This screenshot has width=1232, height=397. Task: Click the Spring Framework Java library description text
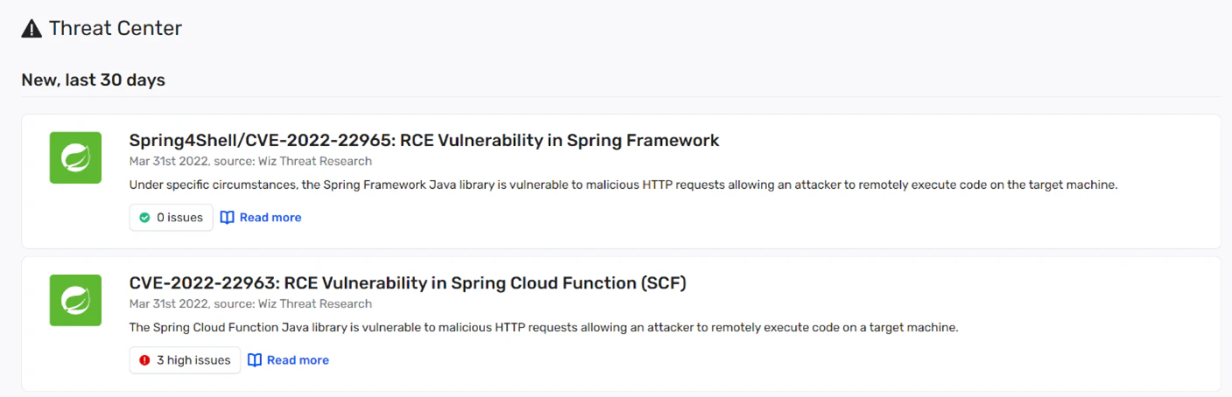tap(623, 185)
